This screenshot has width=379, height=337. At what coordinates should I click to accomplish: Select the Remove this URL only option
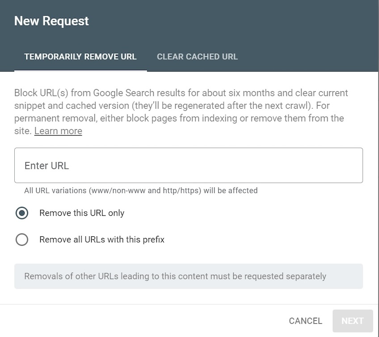pos(22,213)
